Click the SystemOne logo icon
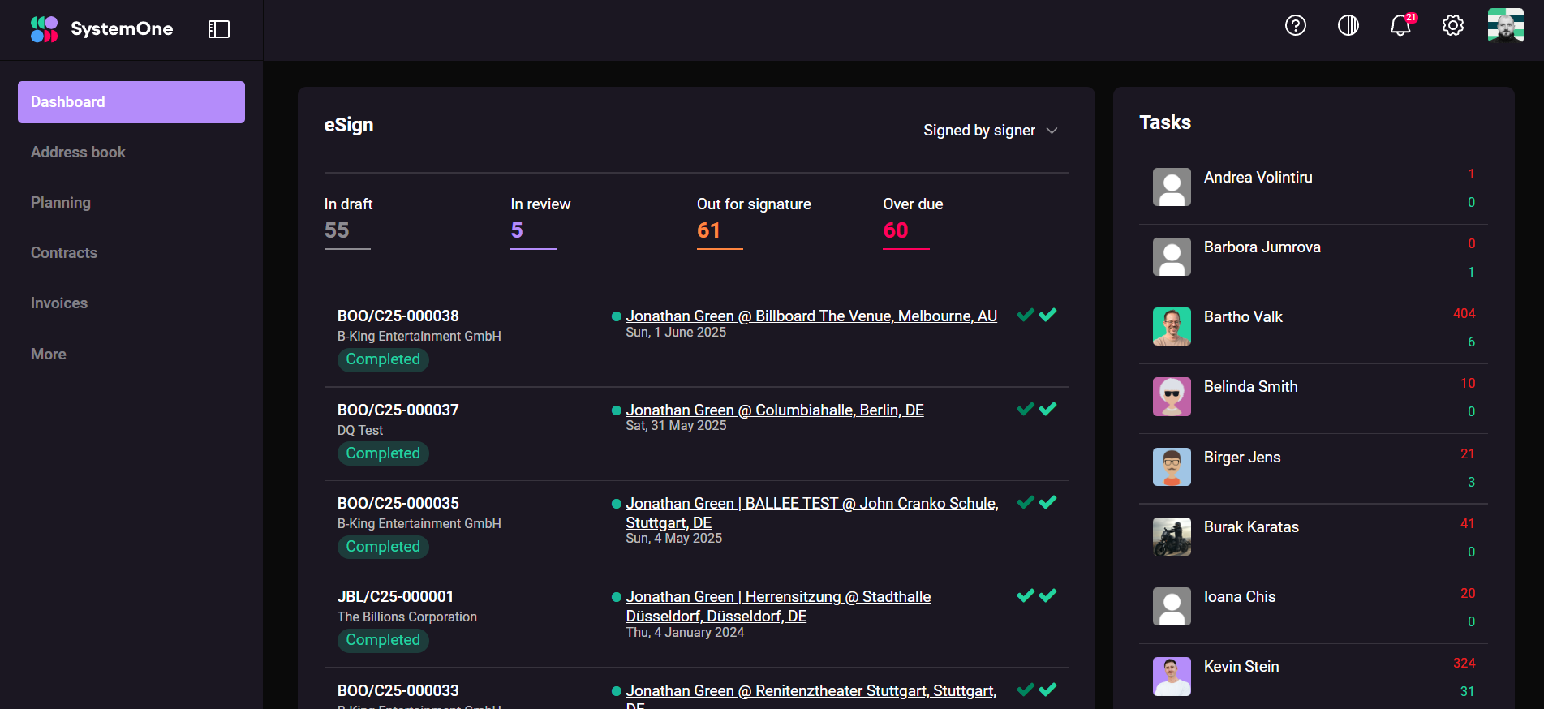1544x709 pixels. [x=44, y=29]
